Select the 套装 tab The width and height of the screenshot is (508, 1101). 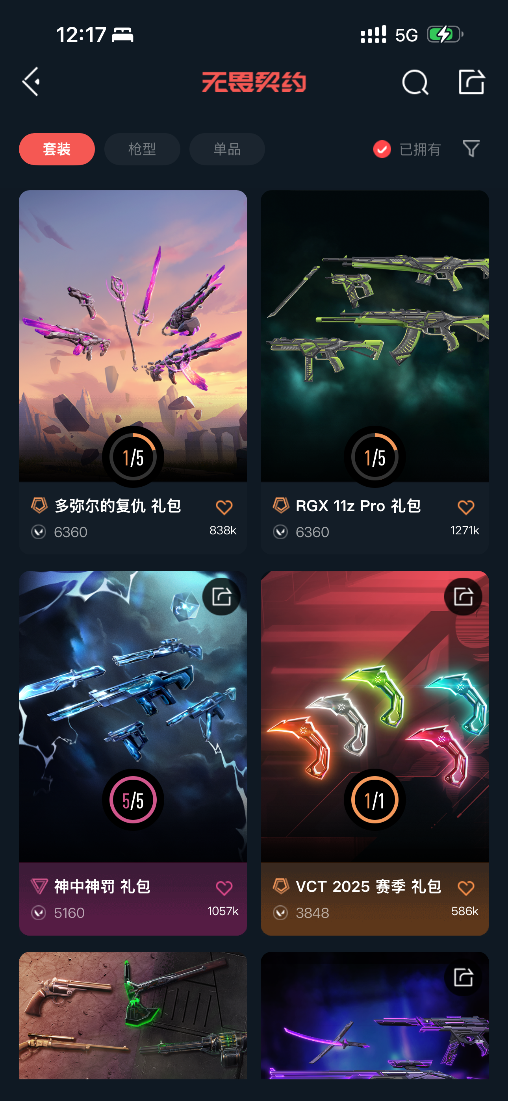click(57, 149)
